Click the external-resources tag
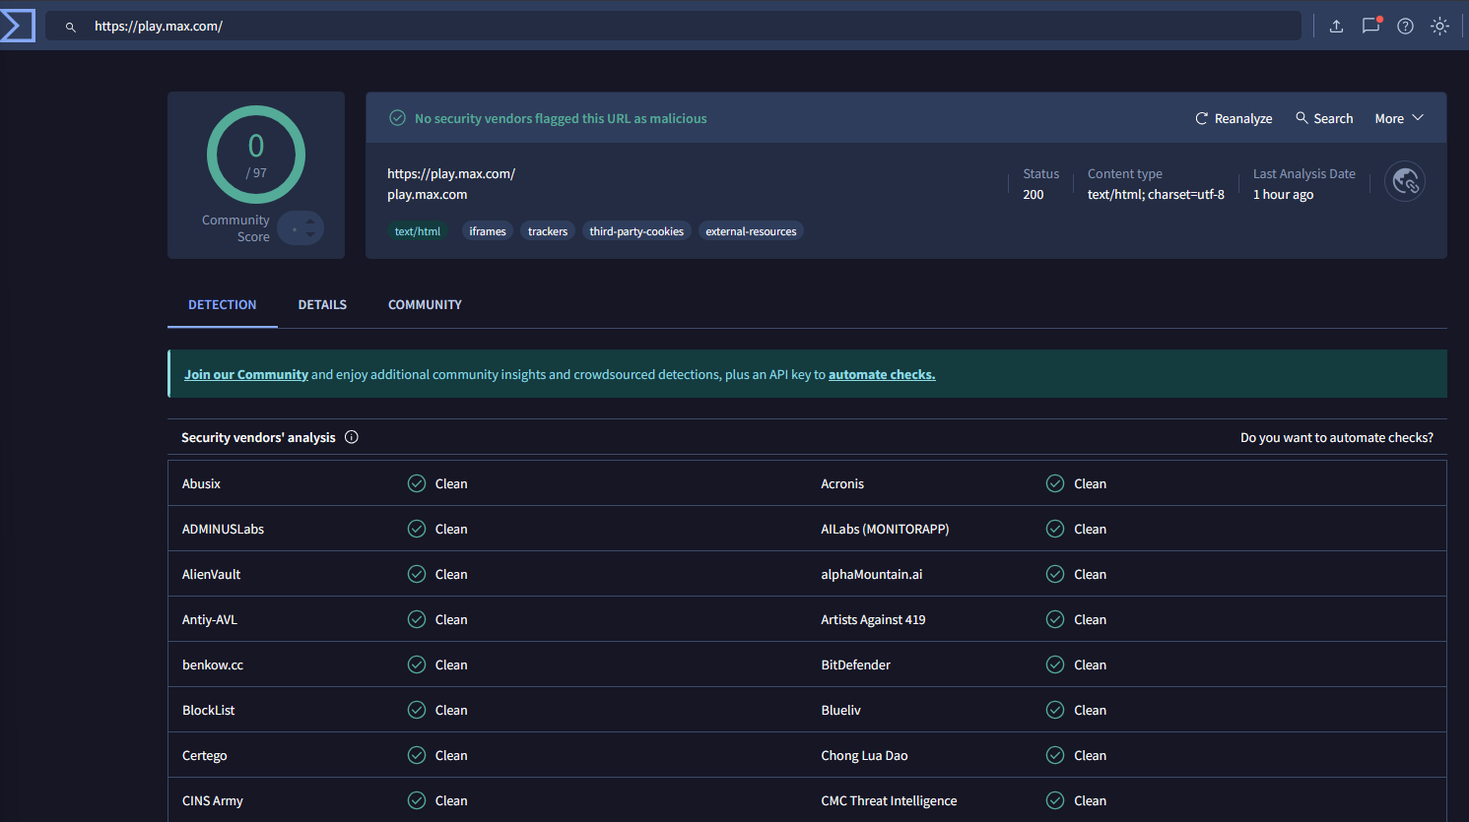The height and width of the screenshot is (822, 1469). [x=751, y=231]
